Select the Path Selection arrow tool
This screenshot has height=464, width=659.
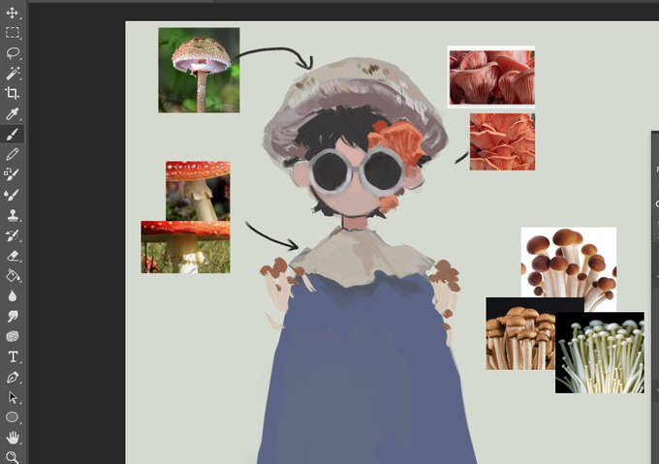[13, 397]
